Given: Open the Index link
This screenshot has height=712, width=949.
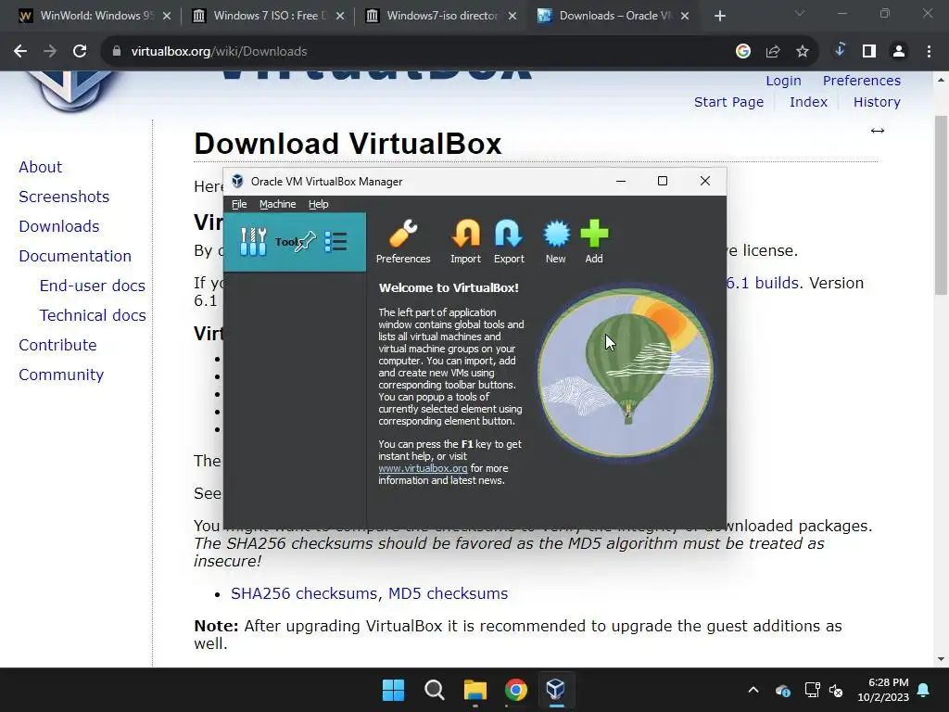Looking at the screenshot, I should (x=808, y=102).
